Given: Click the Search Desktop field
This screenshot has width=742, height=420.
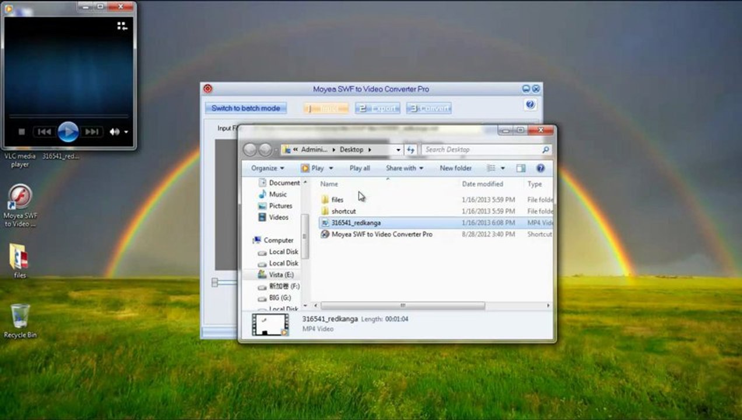Looking at the screenshot, I should pyautogui.click(x=481, y=149).
